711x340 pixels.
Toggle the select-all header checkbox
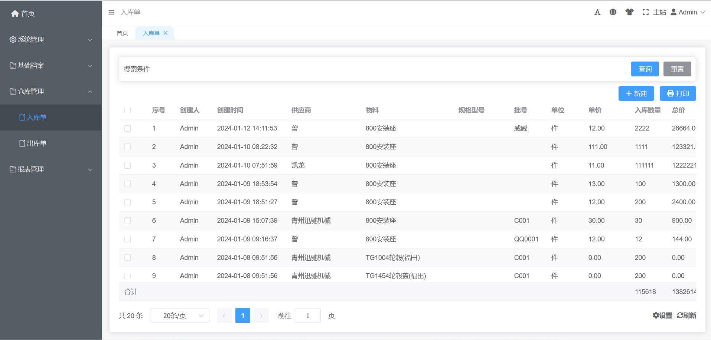pos(128,110)
